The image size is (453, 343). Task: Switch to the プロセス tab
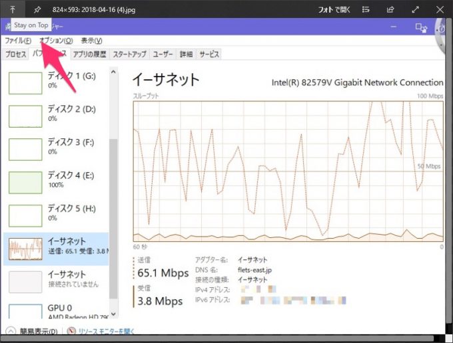(15, 55)
